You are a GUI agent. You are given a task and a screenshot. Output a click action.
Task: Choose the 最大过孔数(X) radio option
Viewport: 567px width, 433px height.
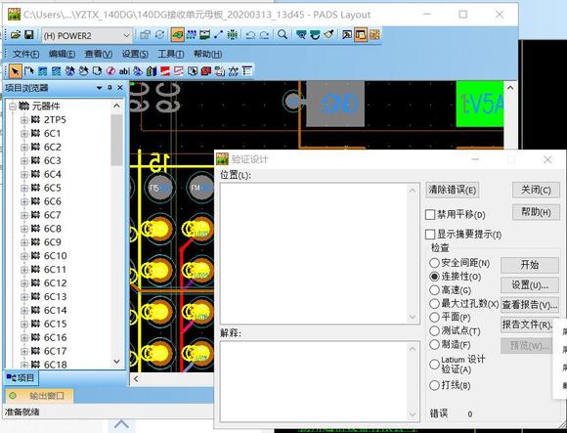(434, 304)
